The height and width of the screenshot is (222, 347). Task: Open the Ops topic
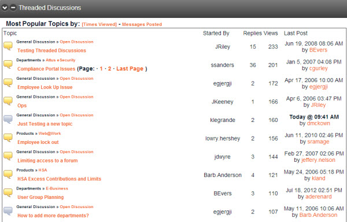click(x=22, y=106)
